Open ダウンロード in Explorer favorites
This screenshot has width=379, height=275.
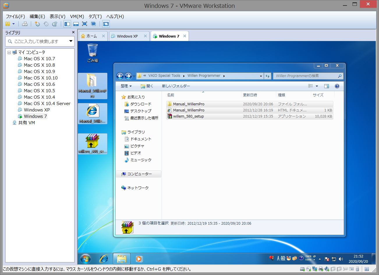pos(138,104)
